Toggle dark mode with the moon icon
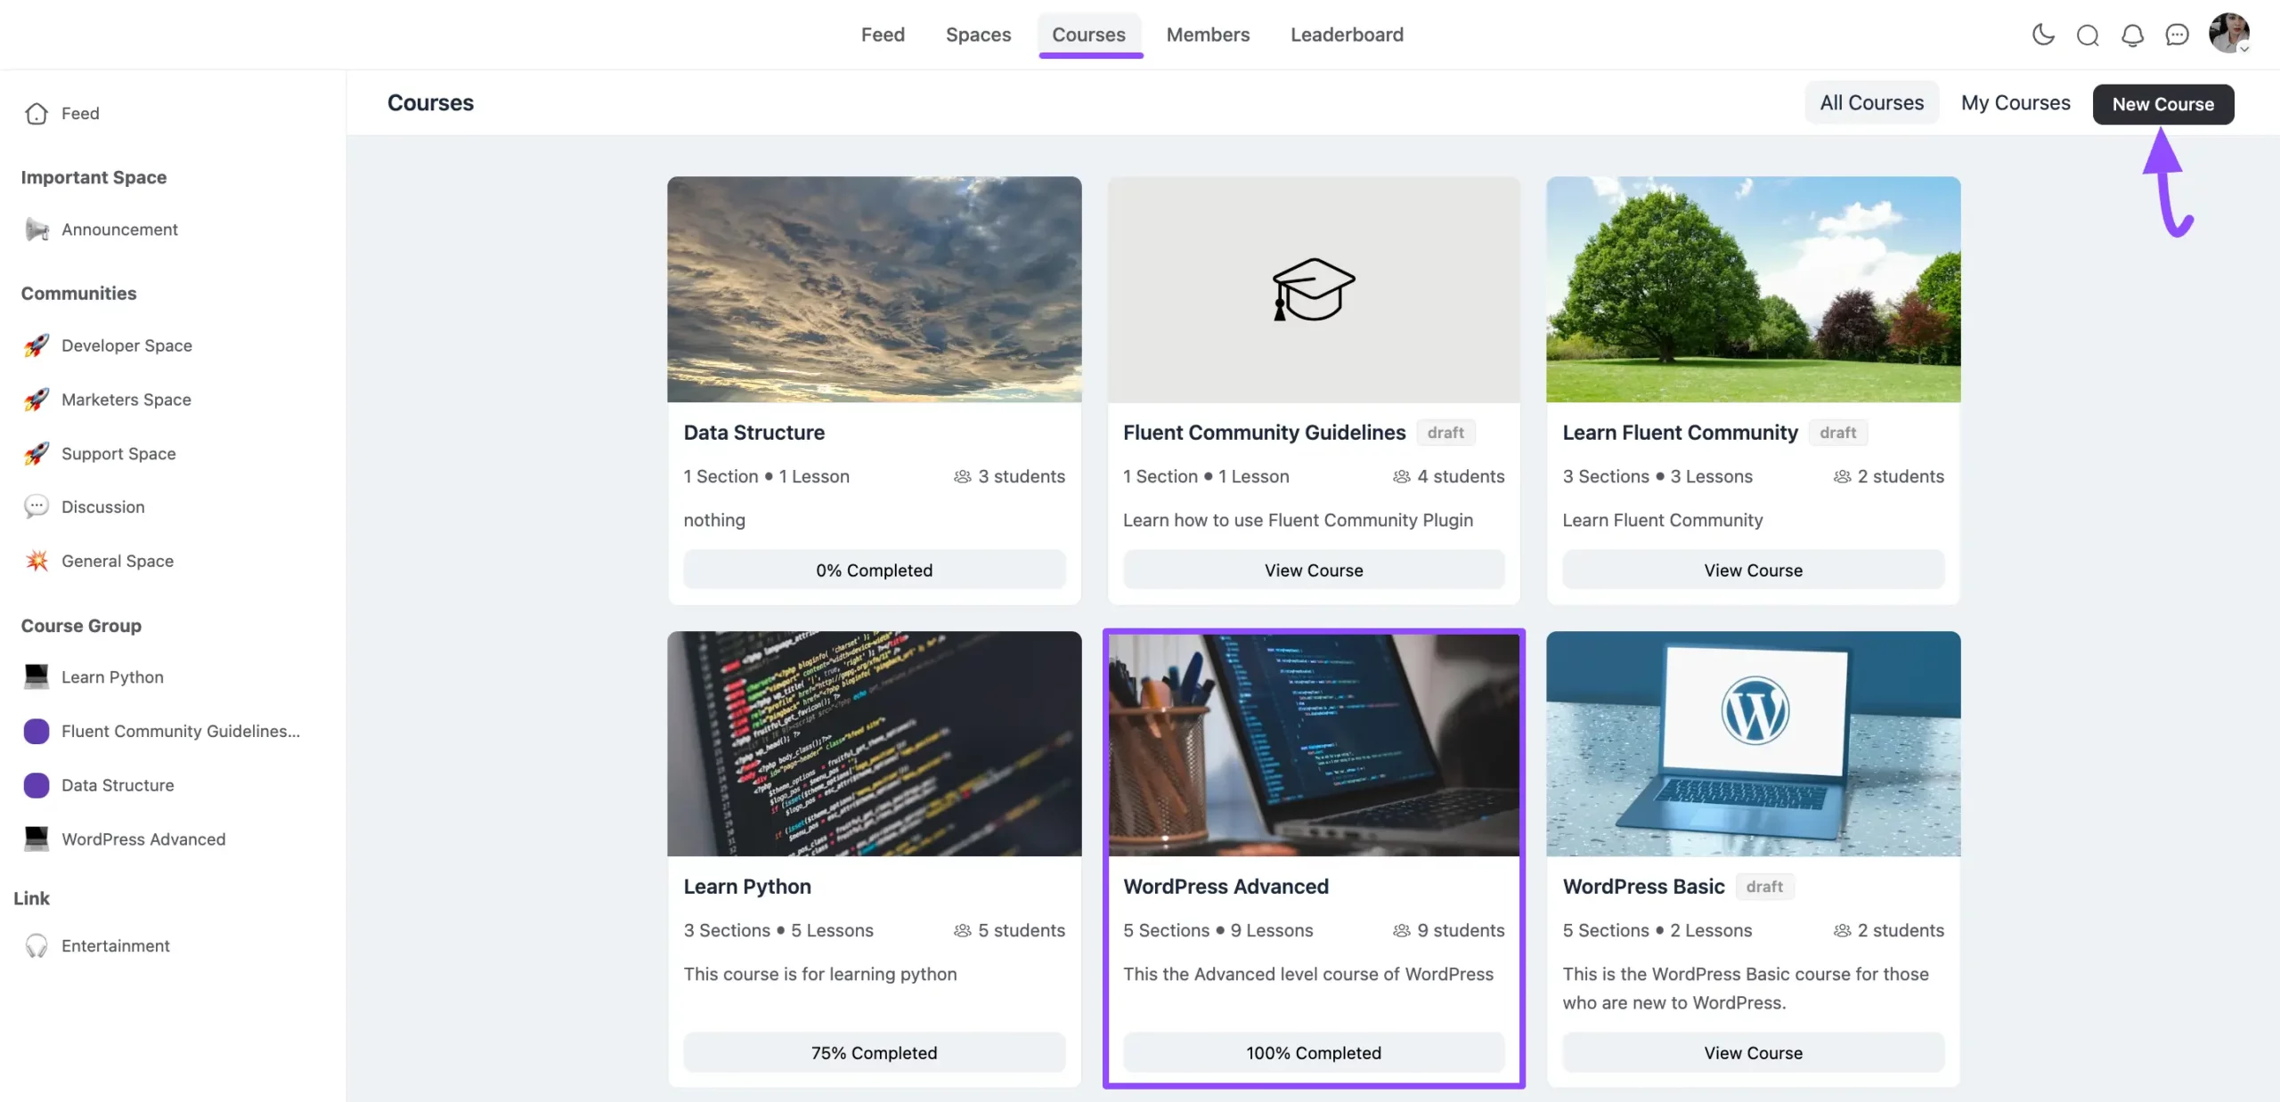2280x1102 pixels. (2043, 35)
